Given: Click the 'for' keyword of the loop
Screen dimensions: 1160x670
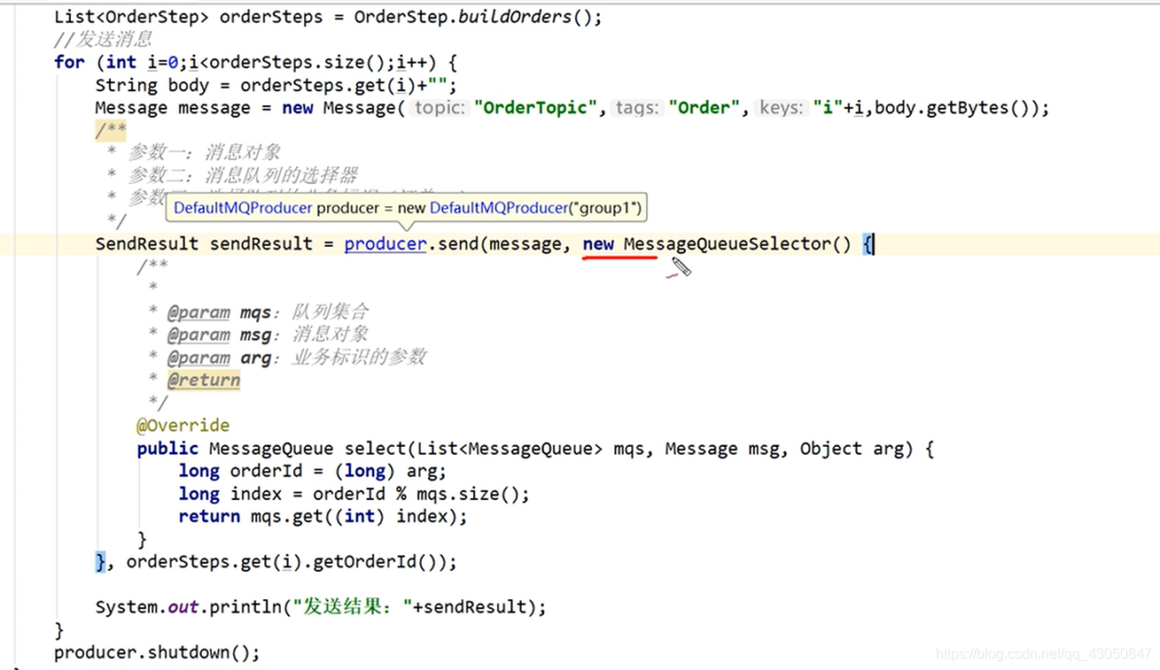Looking at the screenshot, I should tap(69, 62).
